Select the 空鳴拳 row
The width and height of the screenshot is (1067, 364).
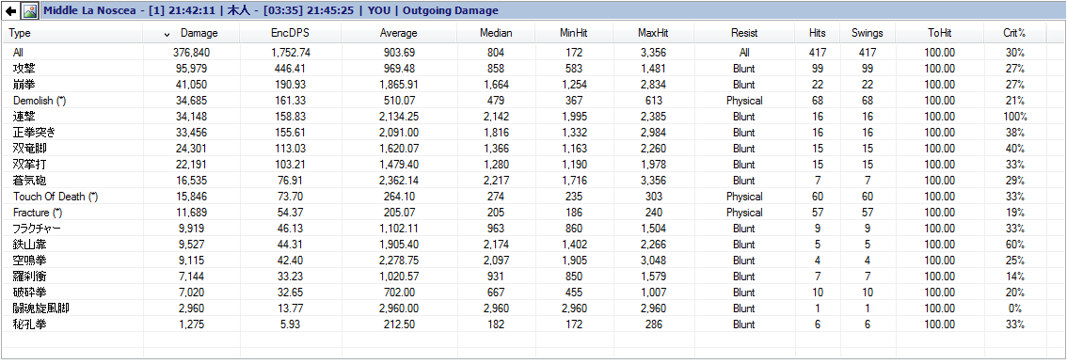pos(533,260)
